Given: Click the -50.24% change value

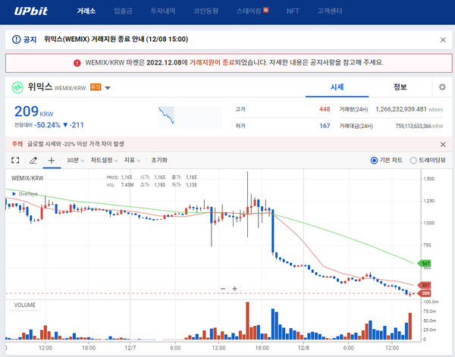Looking at the screenshot, I should [47, 125].
